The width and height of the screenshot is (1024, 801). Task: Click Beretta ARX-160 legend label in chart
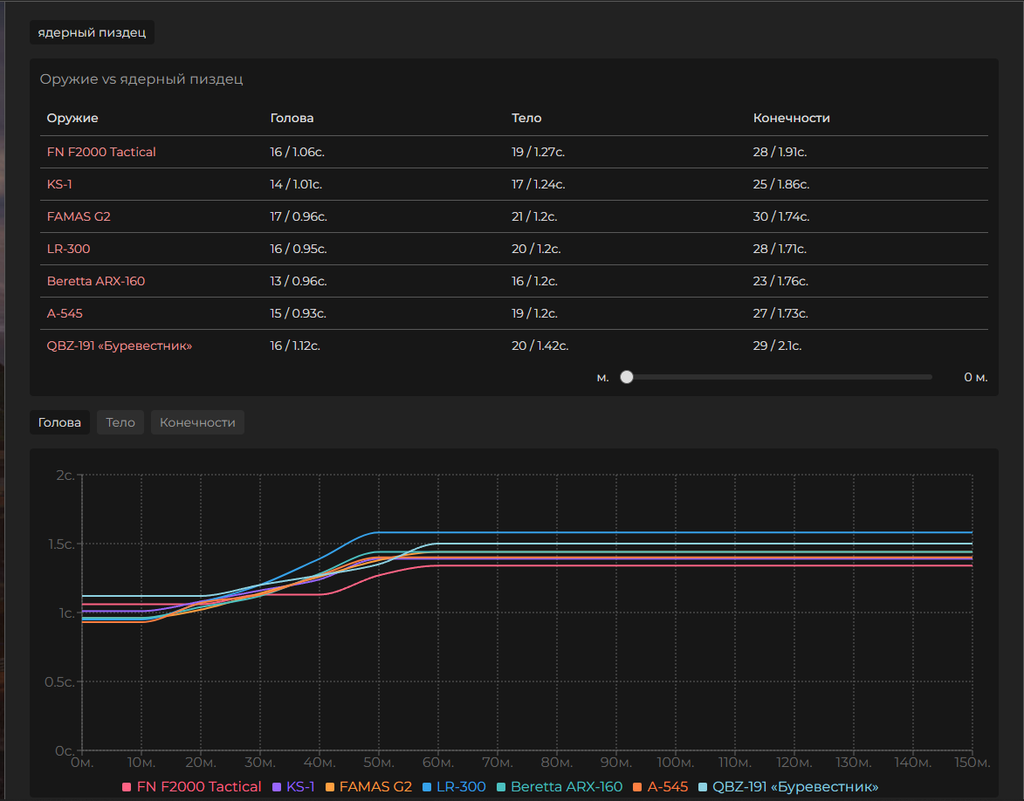coord(567,787)
